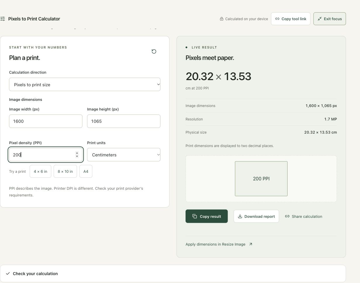Viewport: 360px width, 283px height.
Task: Click the copy icon in Copy result button
Action: (x=195, y=216)
